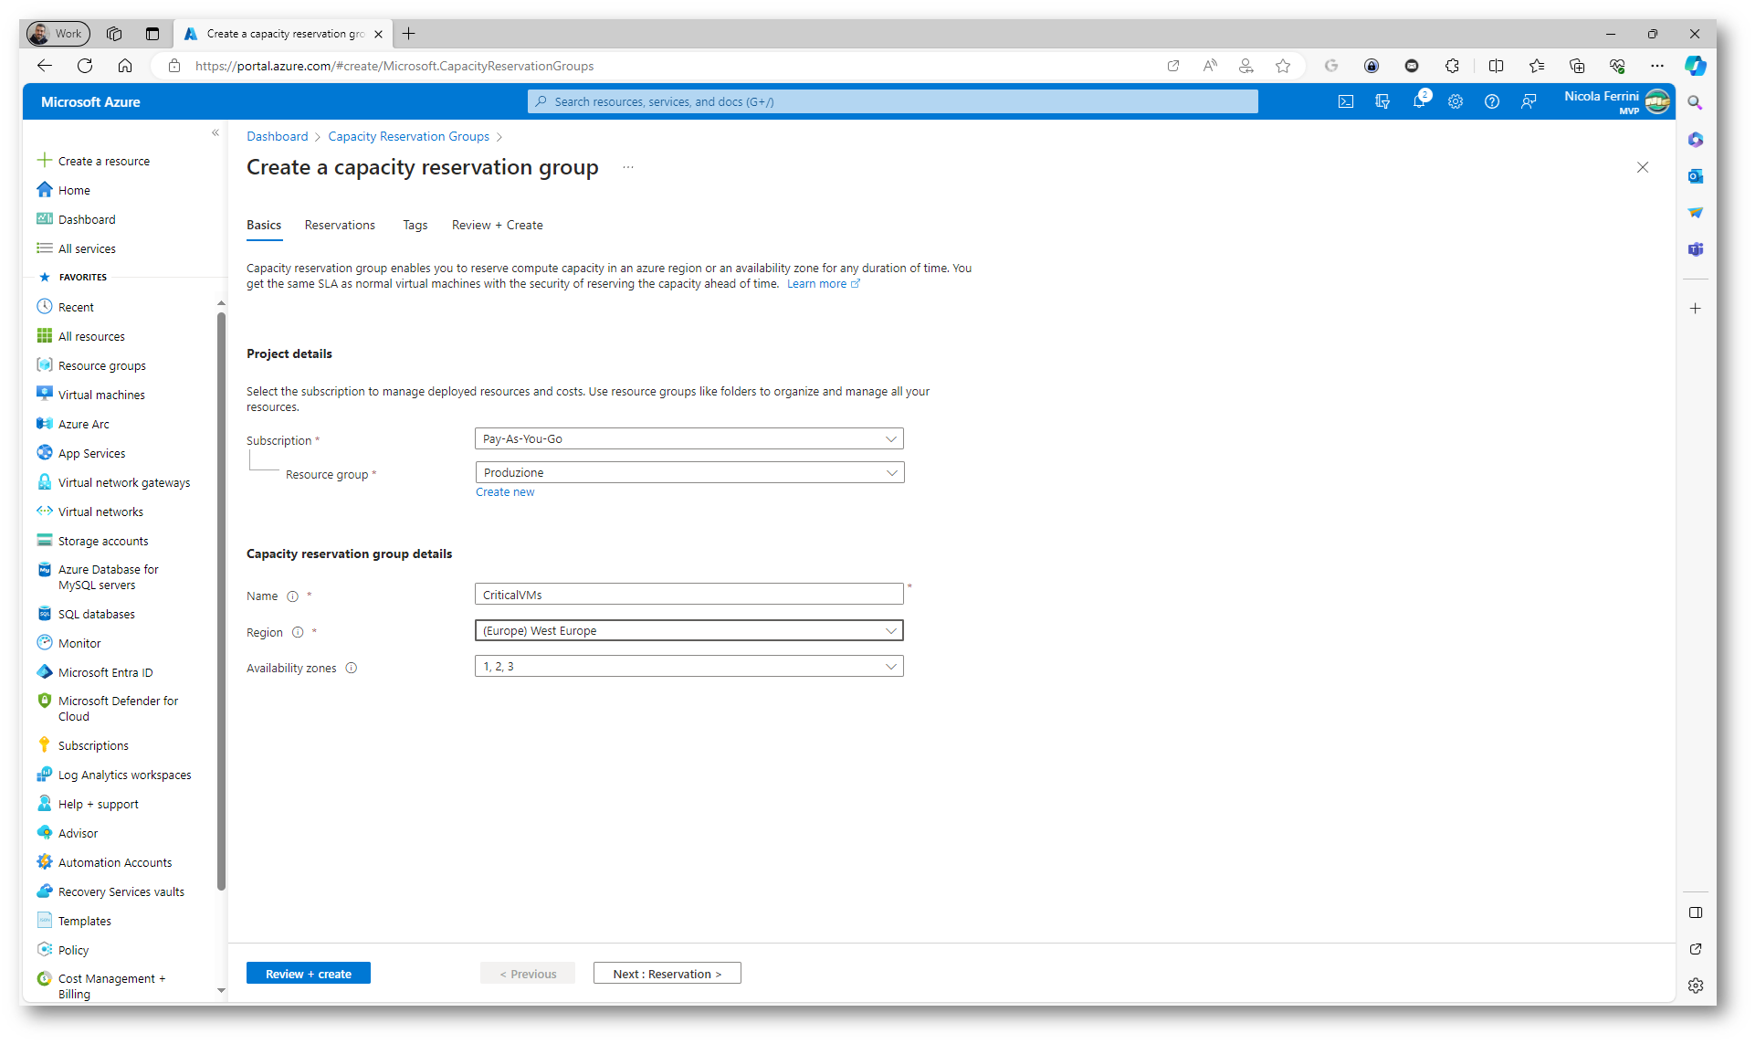Switch to the Reservations tab
The height and width of the screenshot is (1044, 1755).
click(x=340, y=225)
